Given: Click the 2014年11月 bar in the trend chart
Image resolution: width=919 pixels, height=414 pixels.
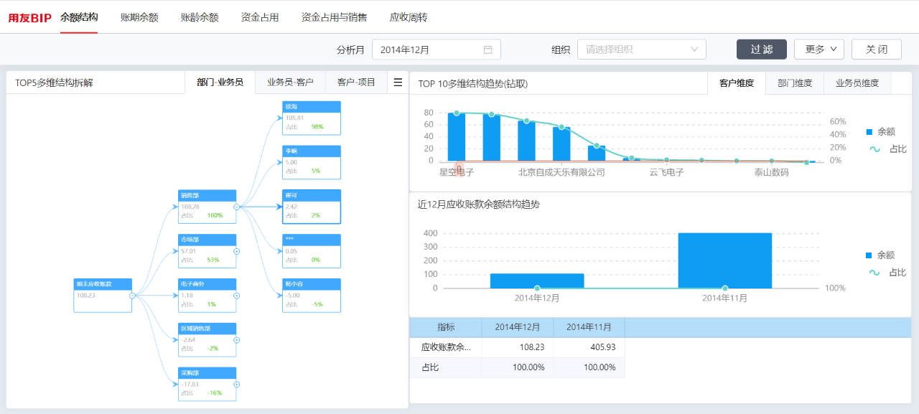Looking at the screenshot, I should 724,260.
